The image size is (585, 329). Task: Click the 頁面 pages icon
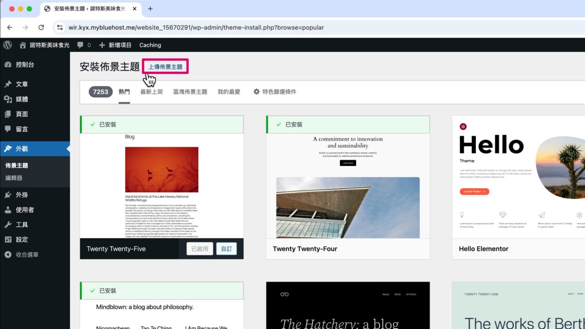pyautogui.click(x=8, y=114)
